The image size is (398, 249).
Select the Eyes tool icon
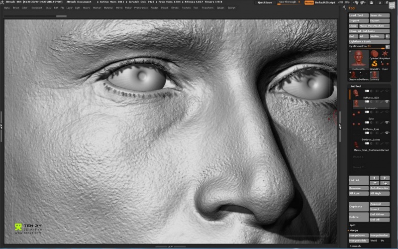click(385, 63)
